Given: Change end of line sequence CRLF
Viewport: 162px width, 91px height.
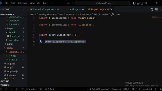Looking at the screenshot, I should (134, 89).
